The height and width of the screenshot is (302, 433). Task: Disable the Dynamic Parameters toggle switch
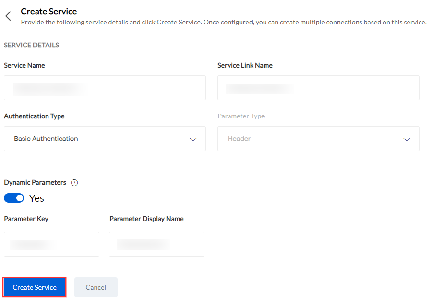pos(14,198)
